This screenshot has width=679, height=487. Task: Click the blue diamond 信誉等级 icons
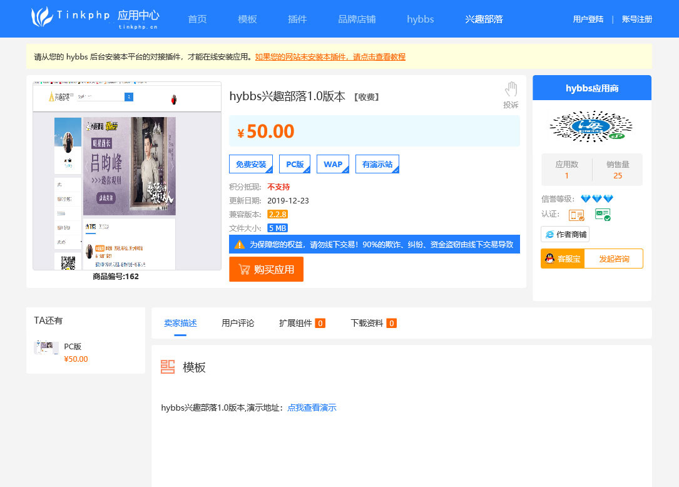(x=597, y=198)
